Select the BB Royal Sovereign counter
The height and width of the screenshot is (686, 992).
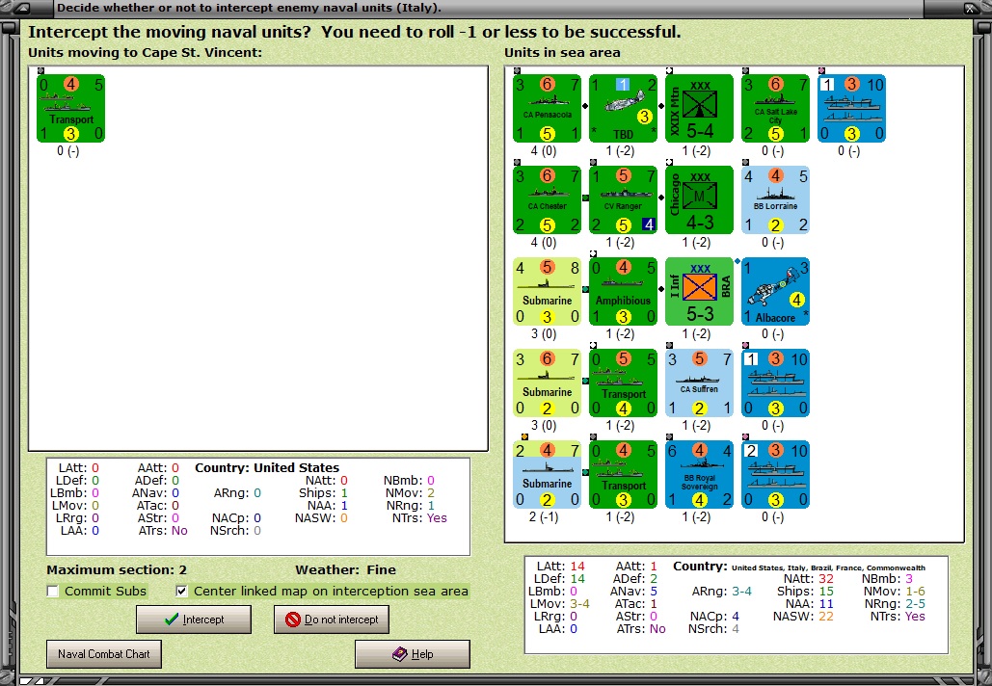click(x=699, y=475)
